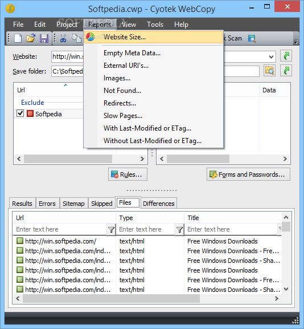Click the Cut scissors toolbar icon
304x329 pixels.
click(x=63, y=38)
